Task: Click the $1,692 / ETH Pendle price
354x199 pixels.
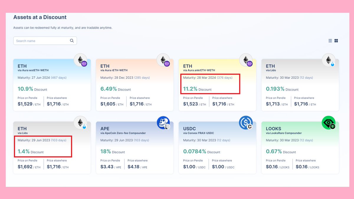Action: click(29, 167)
